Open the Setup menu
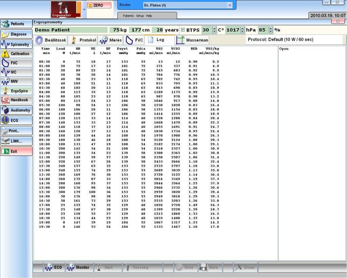This screenshot has height=278, width=347. tap(140, 16)
